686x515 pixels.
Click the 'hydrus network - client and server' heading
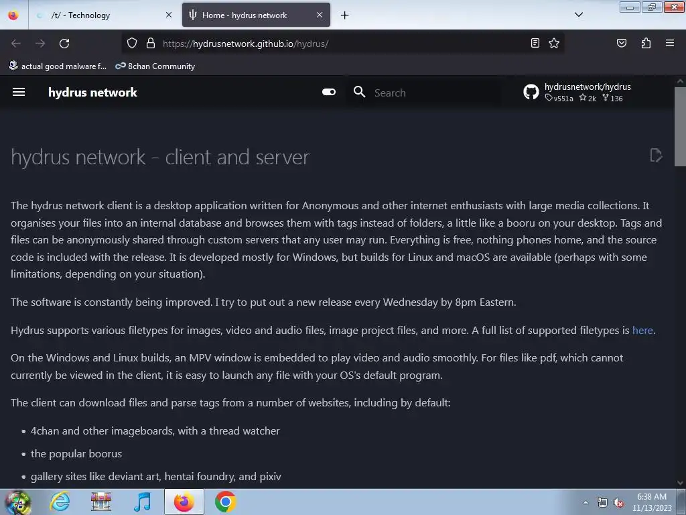coord(160,157)
